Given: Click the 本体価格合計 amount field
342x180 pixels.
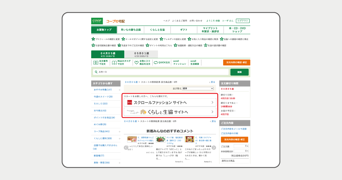Looking at the screenshot, I should (241, 151).
